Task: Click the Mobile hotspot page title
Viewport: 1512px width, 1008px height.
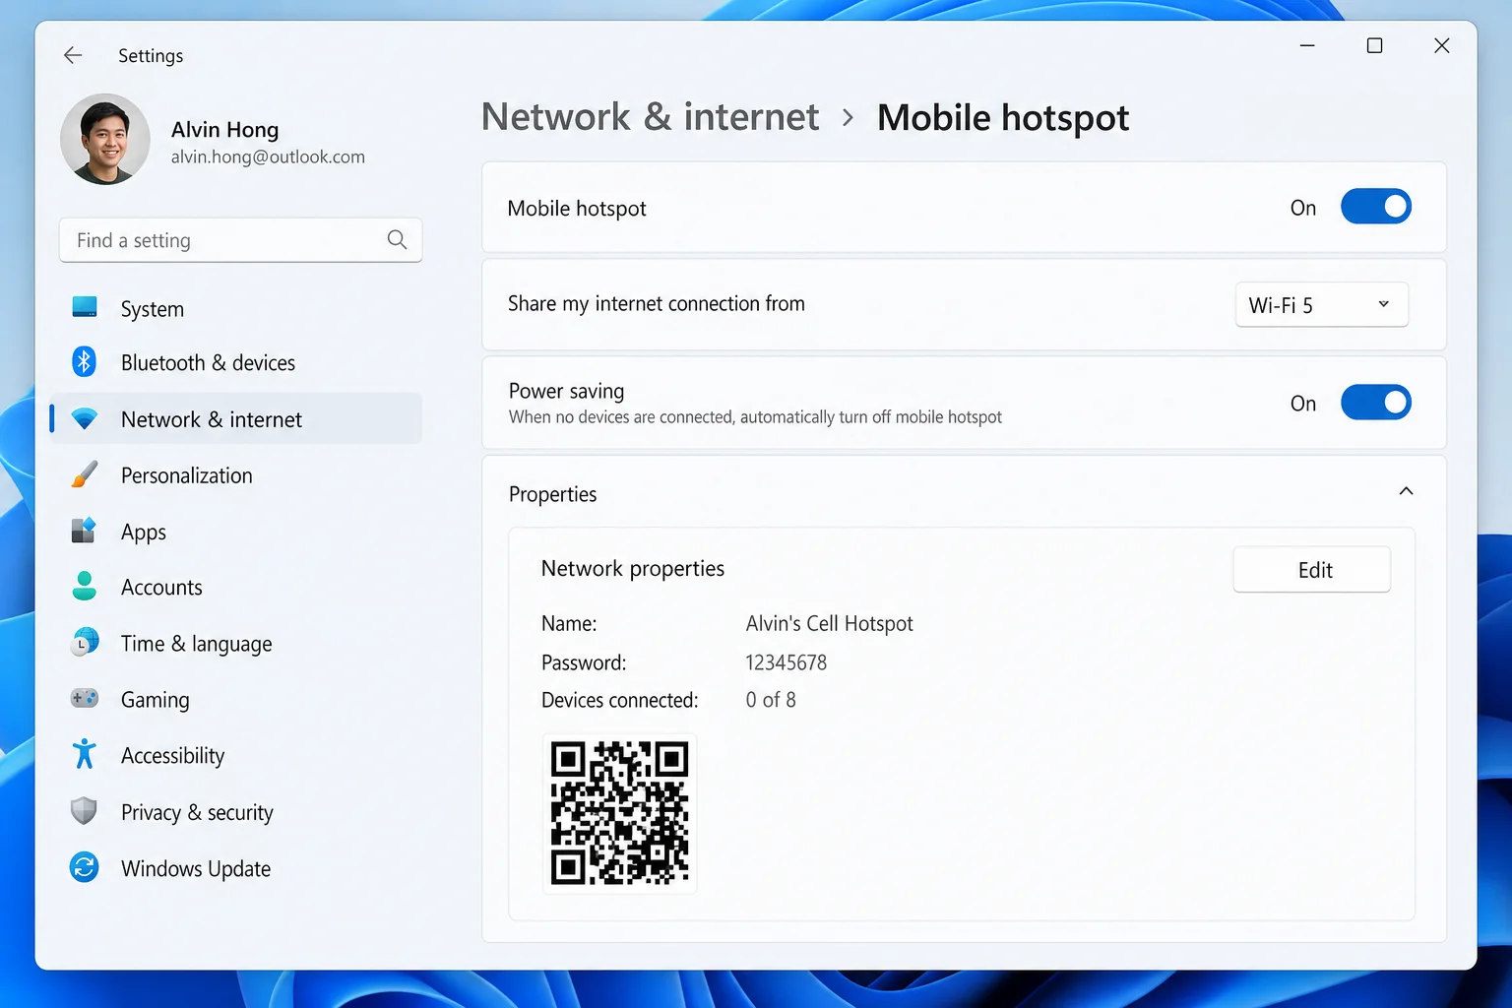Action: point(1002,117)
